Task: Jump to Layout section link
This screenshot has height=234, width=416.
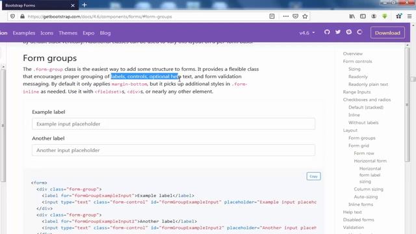Action: [350, 130]
